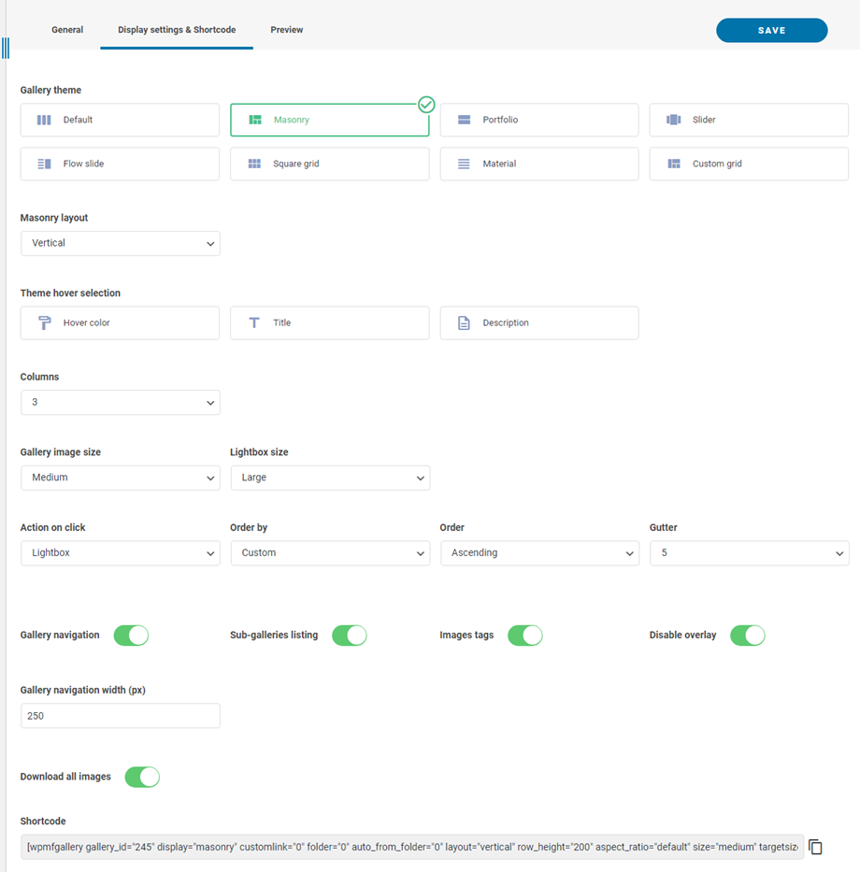
Task: Open the Order by dropdown
Action: pos(330,552)
